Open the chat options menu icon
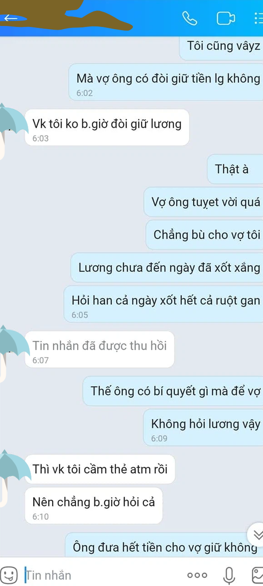The image size is (263, 586). click(x=259, y=18)
